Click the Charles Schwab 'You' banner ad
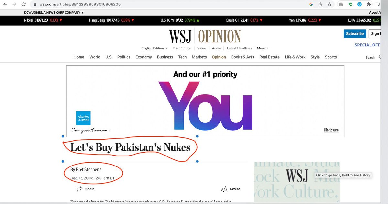This screenshot has width=388, height=204. coord(205,101)
